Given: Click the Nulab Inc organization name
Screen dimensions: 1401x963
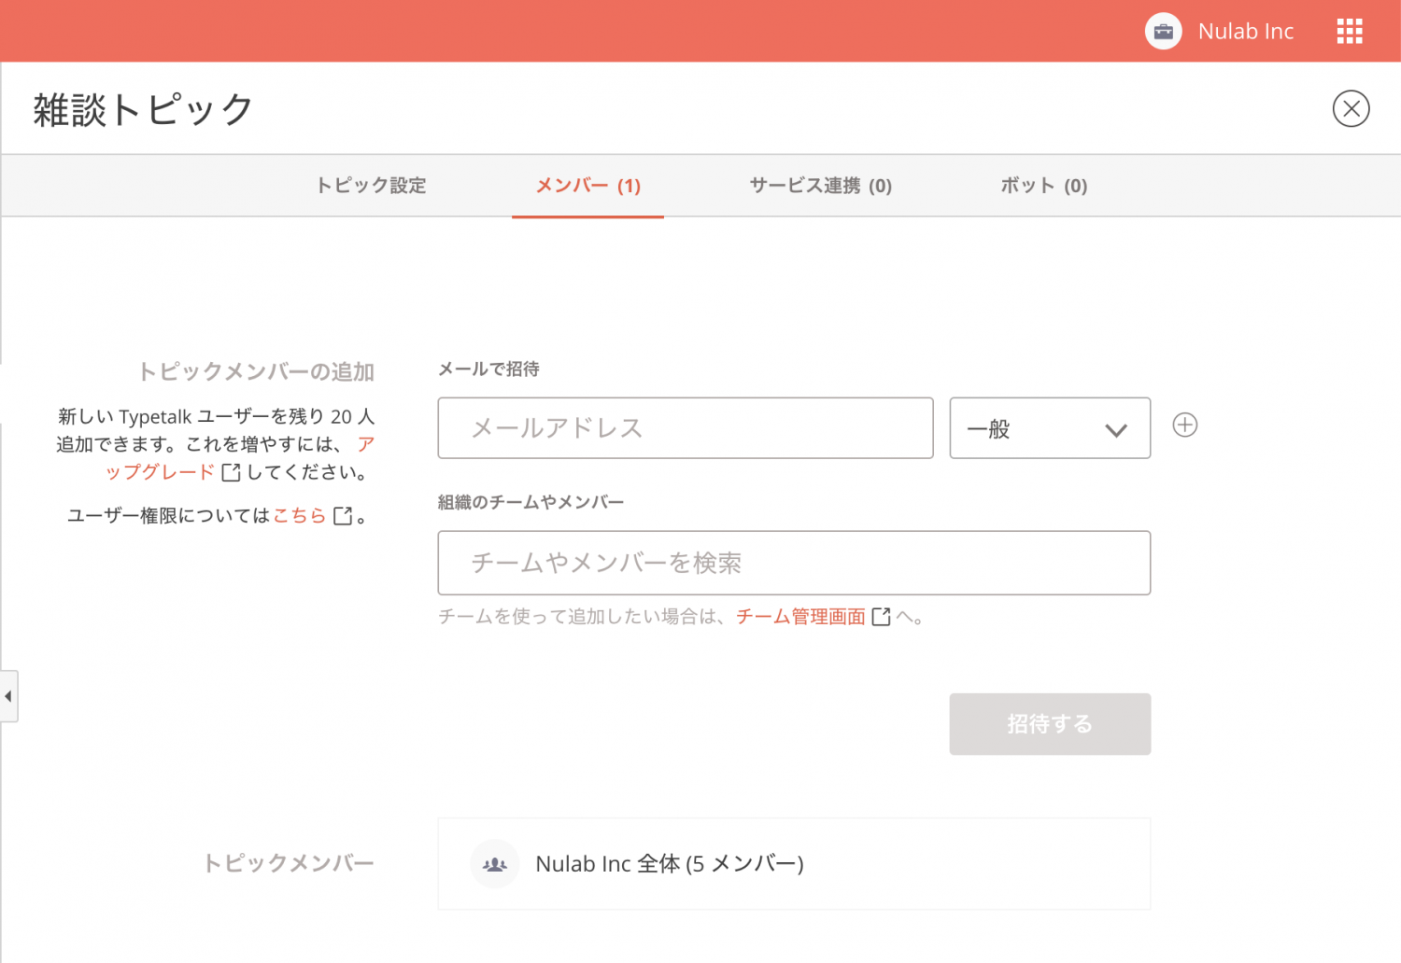Looking at the screenshot, I should click(1245, 31).
